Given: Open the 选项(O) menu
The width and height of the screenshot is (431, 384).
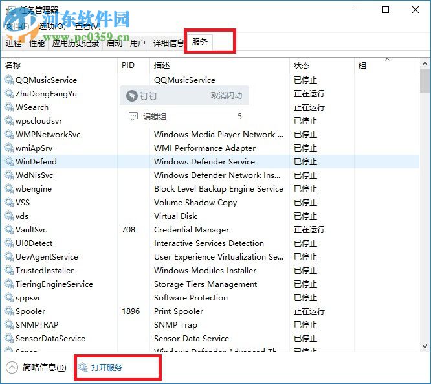Looking at the screenshot, I should tap(52, 27).
